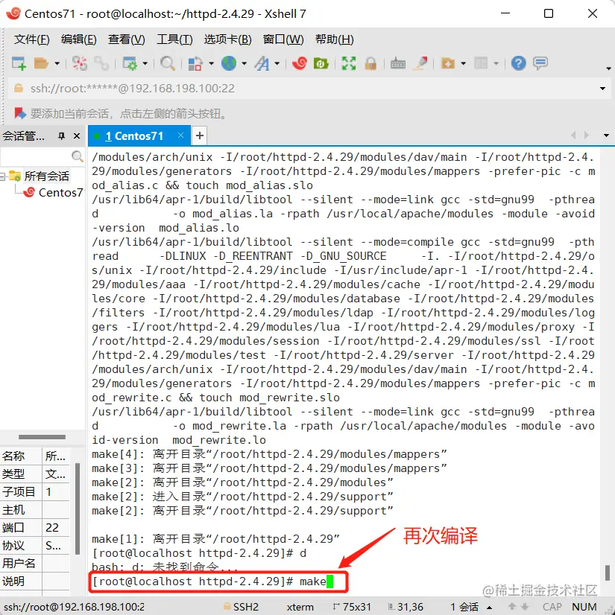The height and width of the screenshot is (615, 615).
Task: Open session properties gear icon
Action: tap(129, 63)
